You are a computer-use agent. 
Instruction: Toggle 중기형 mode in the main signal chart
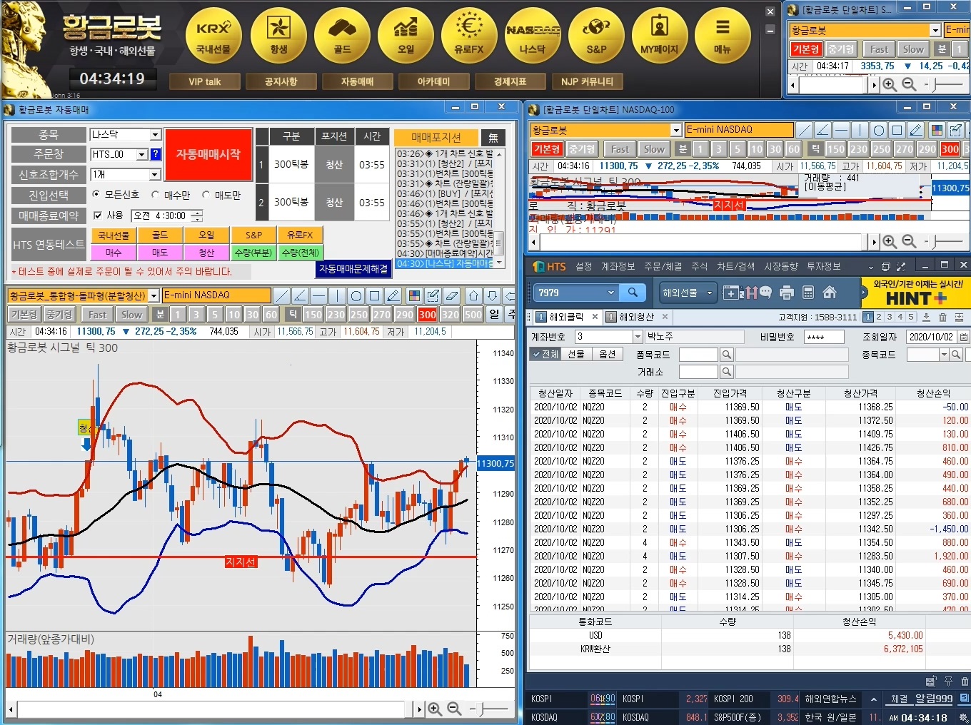59,315
